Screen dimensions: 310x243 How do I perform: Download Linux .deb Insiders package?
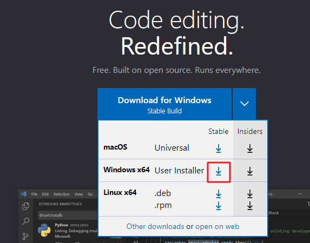click(x=250, y=194)
